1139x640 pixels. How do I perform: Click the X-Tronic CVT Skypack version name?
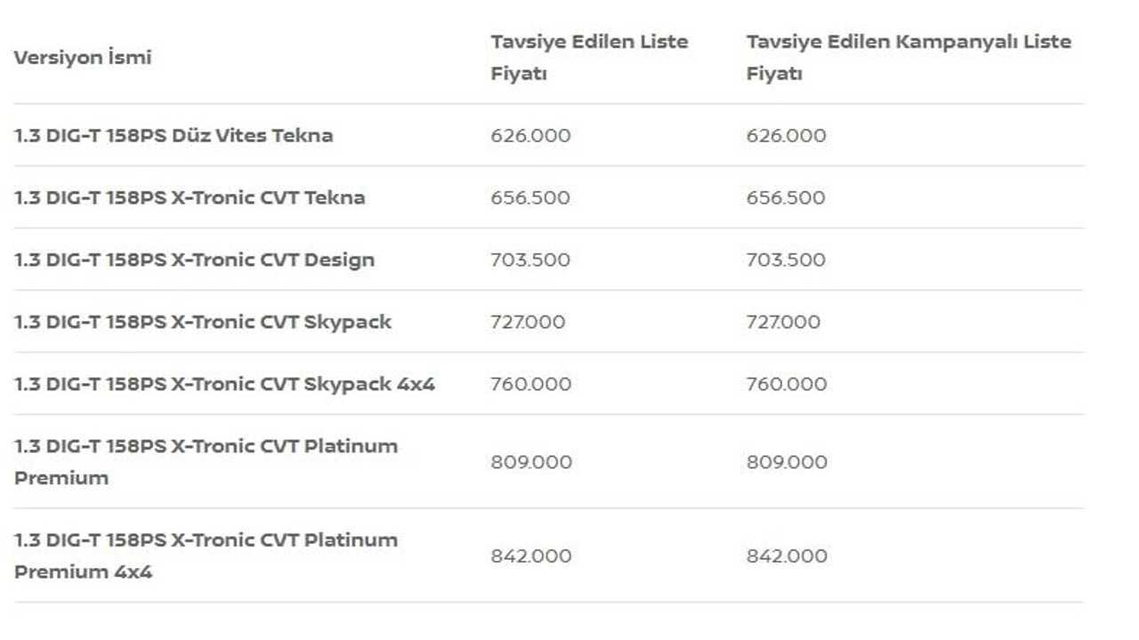203,322
